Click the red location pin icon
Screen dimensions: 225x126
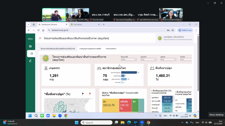click(90, 94)
